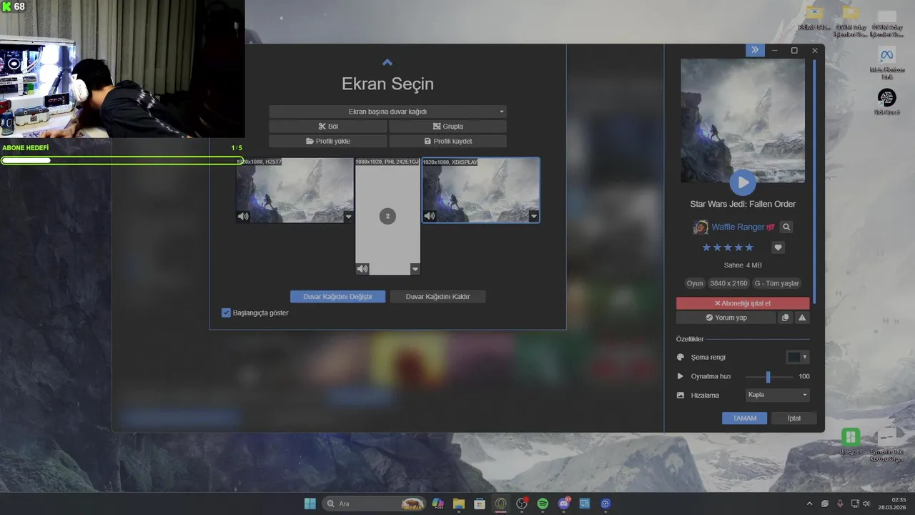Show hidden system tray icons chevron
The width and height of the screenshot is (915, 515).
pos(809,504)
